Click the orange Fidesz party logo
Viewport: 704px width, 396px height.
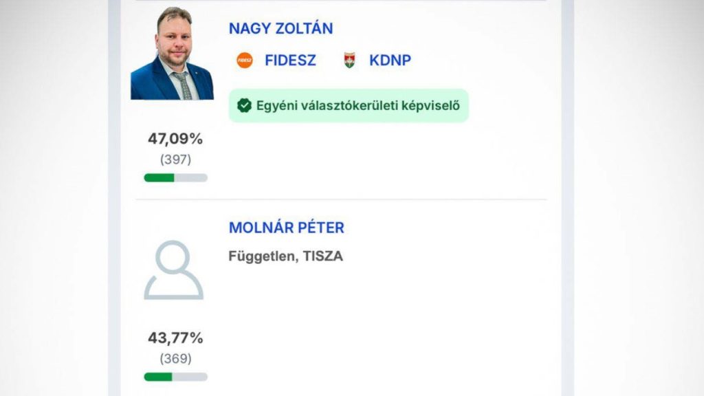244,60
